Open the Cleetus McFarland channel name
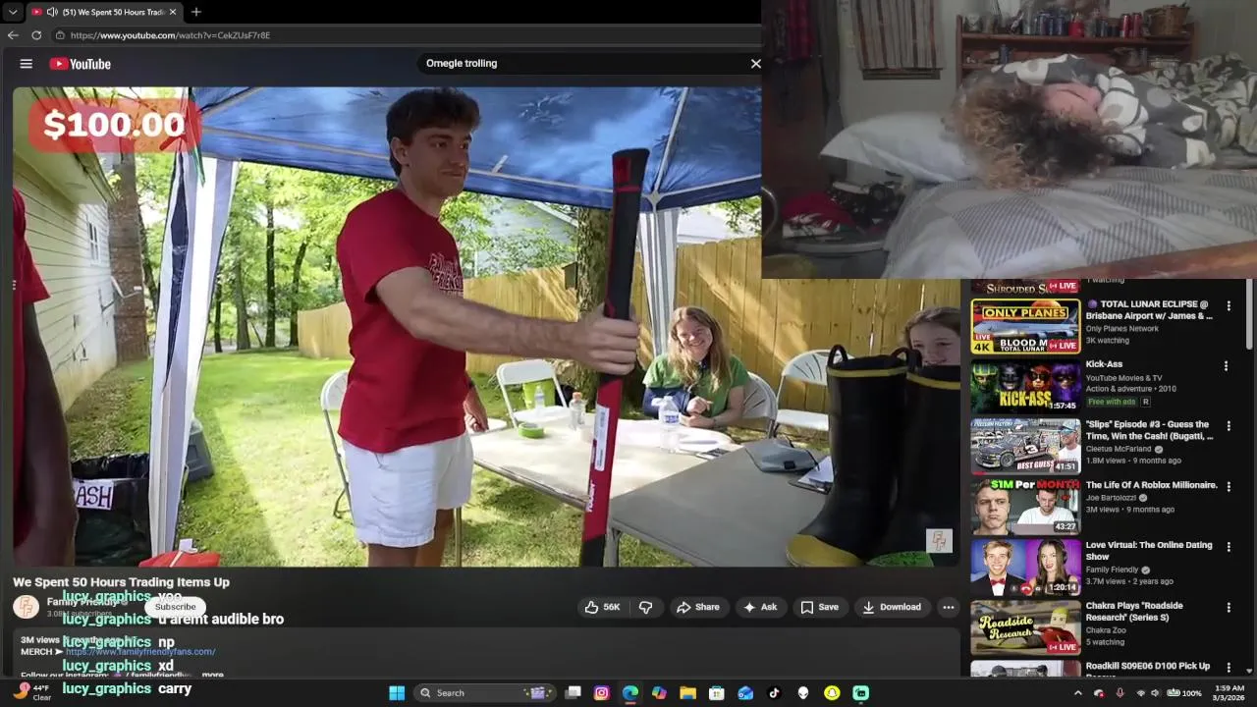 click(1119, 449)
